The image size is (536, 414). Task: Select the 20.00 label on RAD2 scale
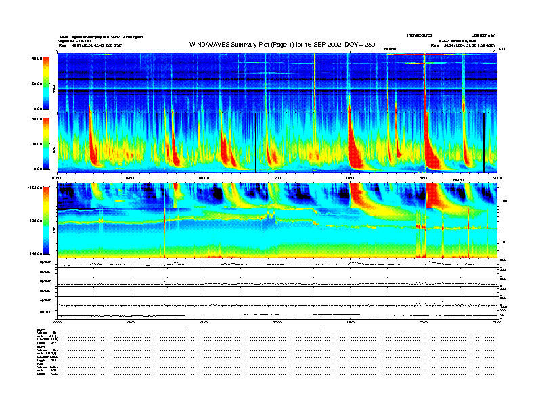[x=37, y=83]
